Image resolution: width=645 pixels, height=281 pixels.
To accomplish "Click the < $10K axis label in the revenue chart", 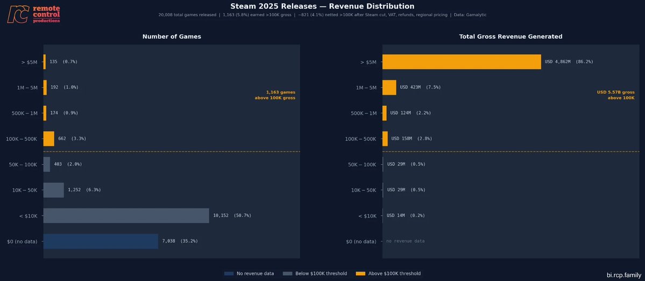I will coord(367,216).
